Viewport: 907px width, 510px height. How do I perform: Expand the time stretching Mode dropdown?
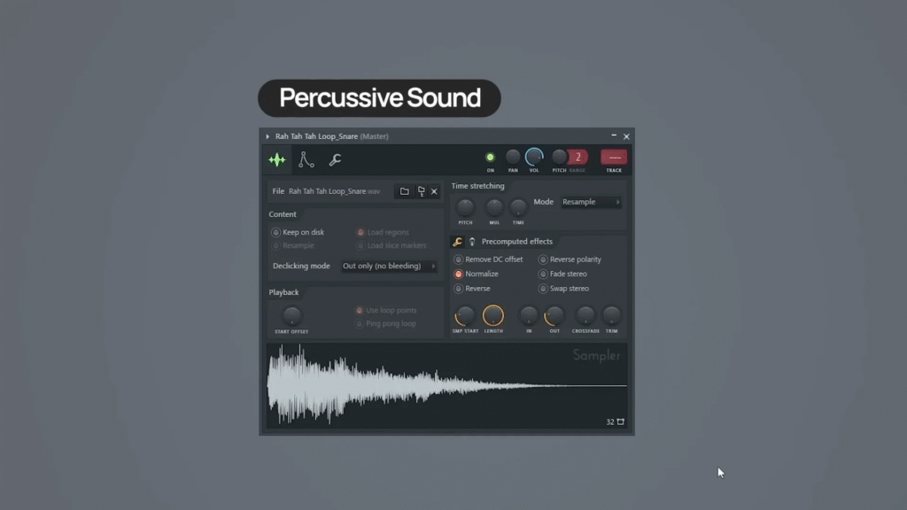tap(591, 203)
